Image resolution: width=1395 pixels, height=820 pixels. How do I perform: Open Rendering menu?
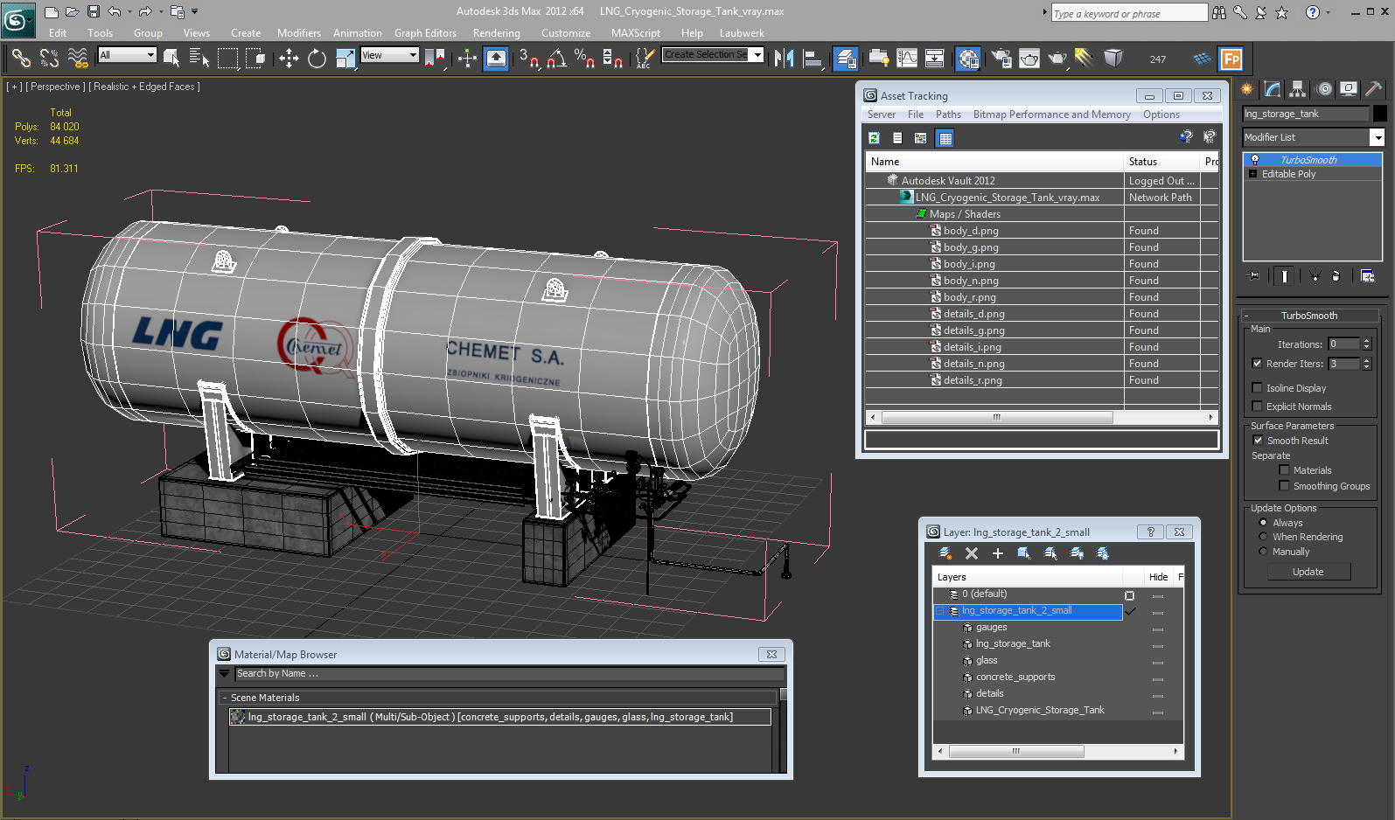point(496,33)
